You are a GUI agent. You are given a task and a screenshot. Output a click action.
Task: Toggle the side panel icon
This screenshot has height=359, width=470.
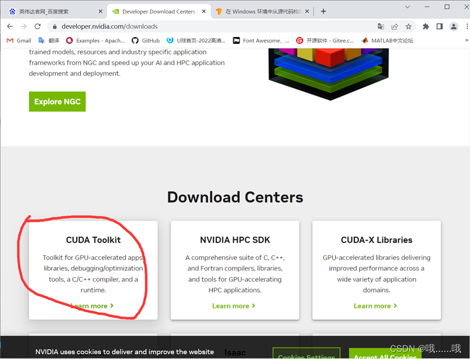(440, 27)
